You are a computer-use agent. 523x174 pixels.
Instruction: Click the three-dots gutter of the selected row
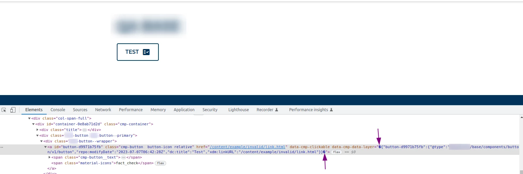(x=2, y=147)
